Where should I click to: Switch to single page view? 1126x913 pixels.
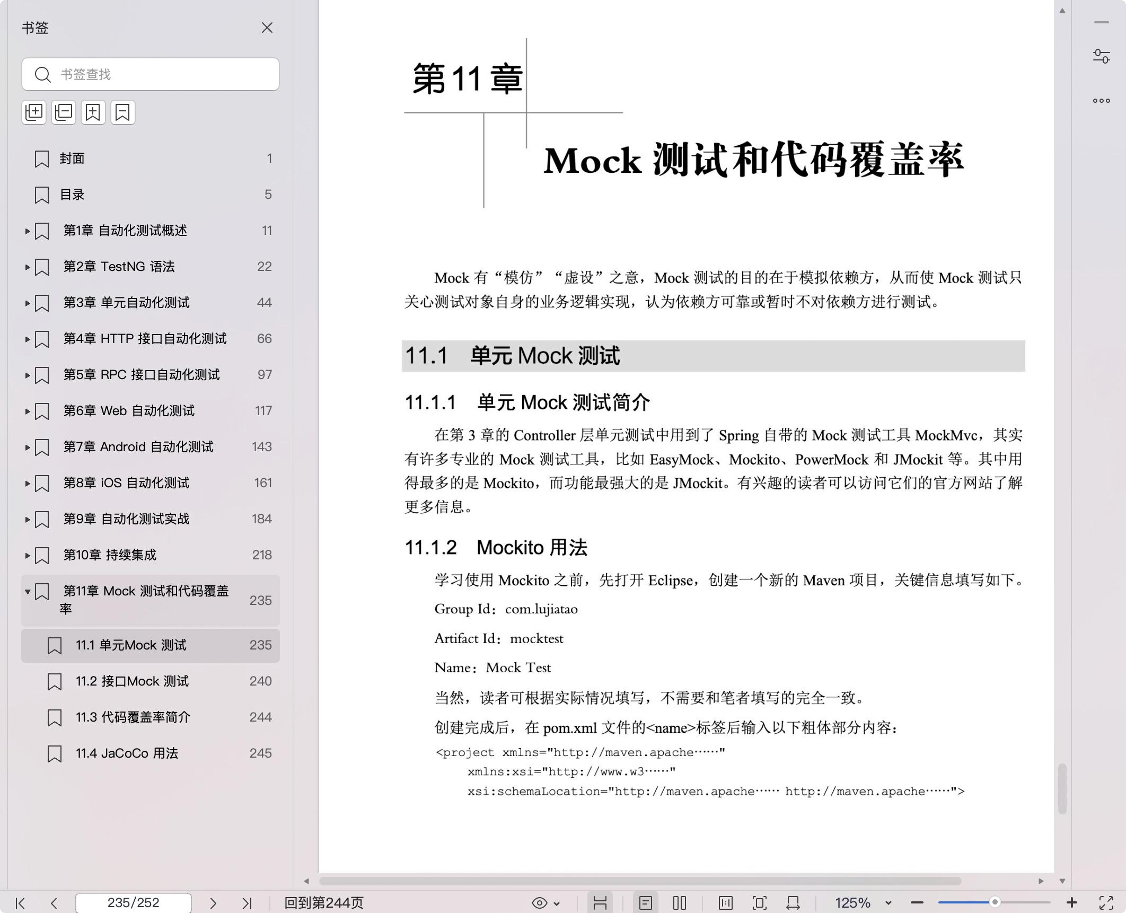coord(646,903)
